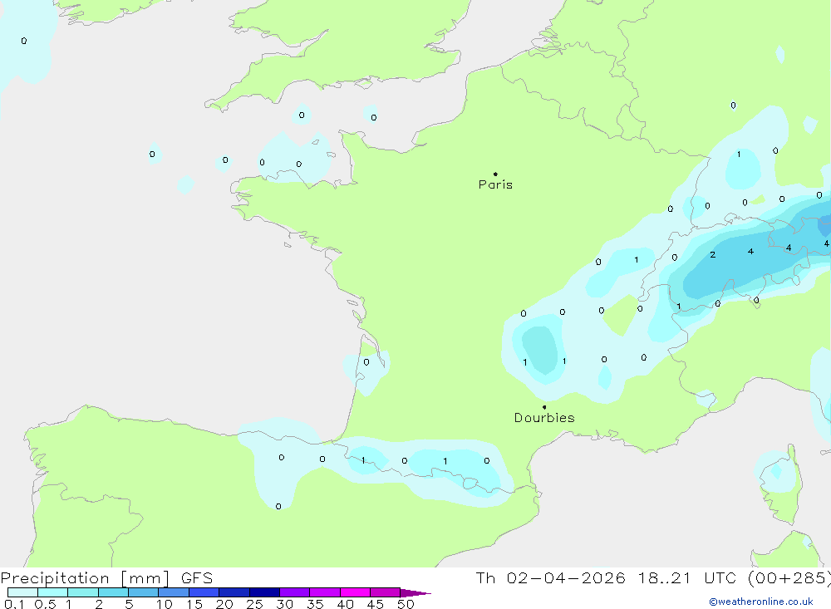This screenshot has width=831, height=609.
Task: Pick the legend swatch between 1 and 2
Action: [x=83, y=592]
